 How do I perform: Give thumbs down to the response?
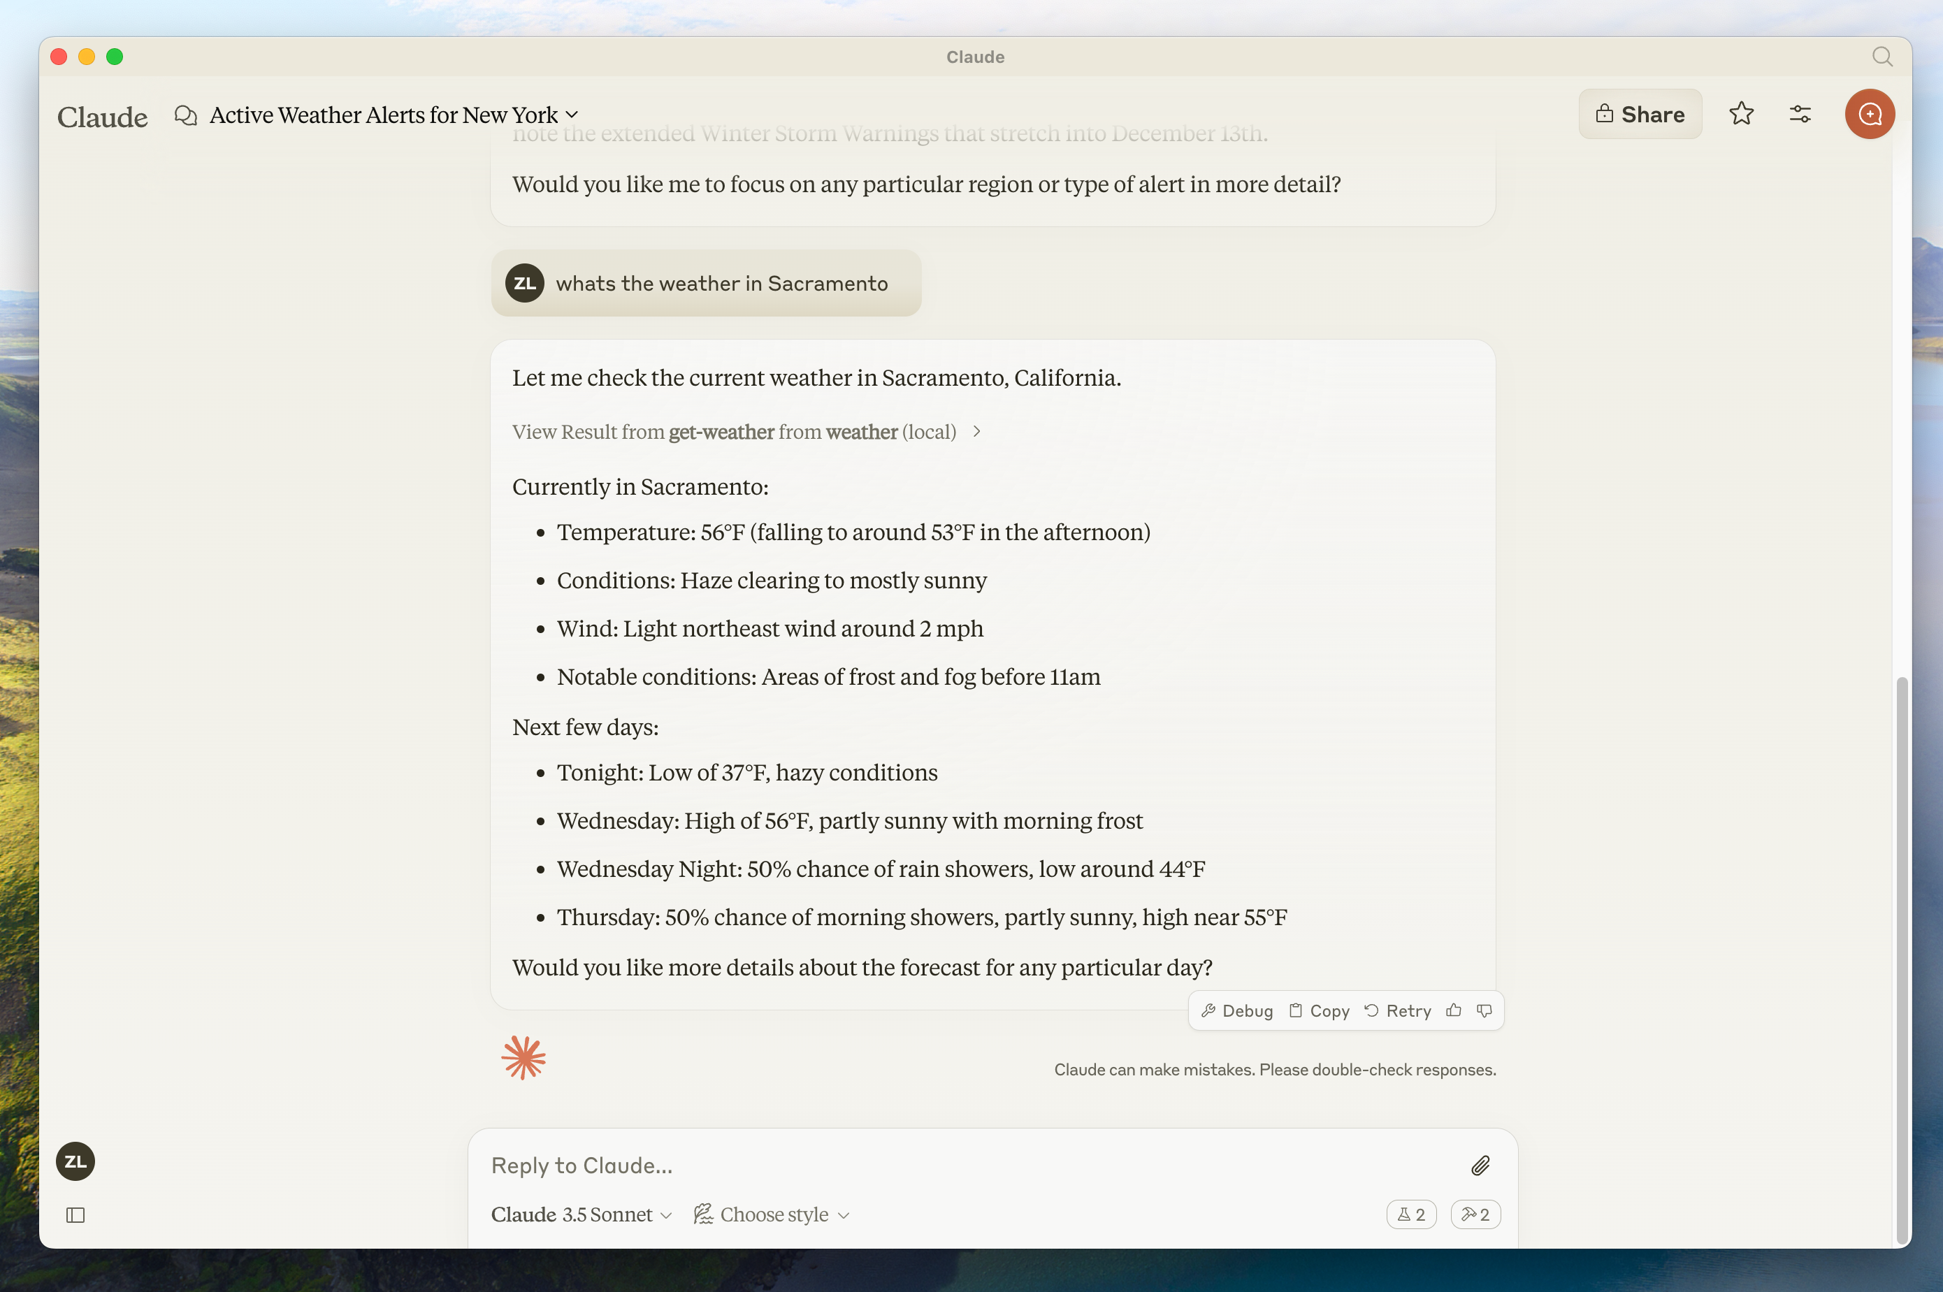tap(1484, 1010)
